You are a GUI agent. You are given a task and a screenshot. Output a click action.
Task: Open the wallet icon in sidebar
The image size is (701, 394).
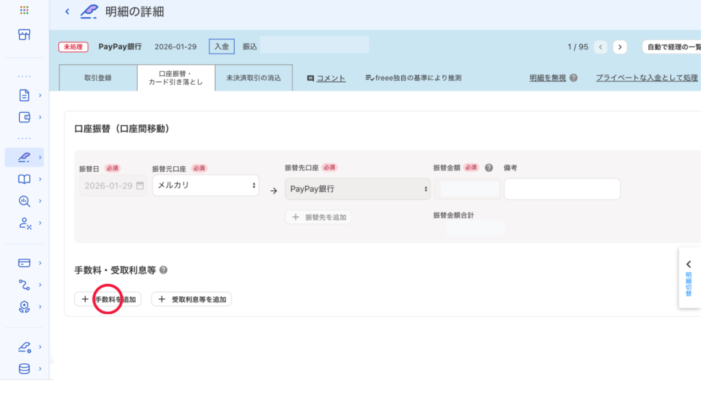pyautogui.click(x=24, y=117)
